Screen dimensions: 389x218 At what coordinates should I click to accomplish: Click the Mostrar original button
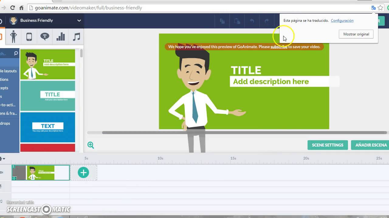pyautogui.click(x=356, y=34)
